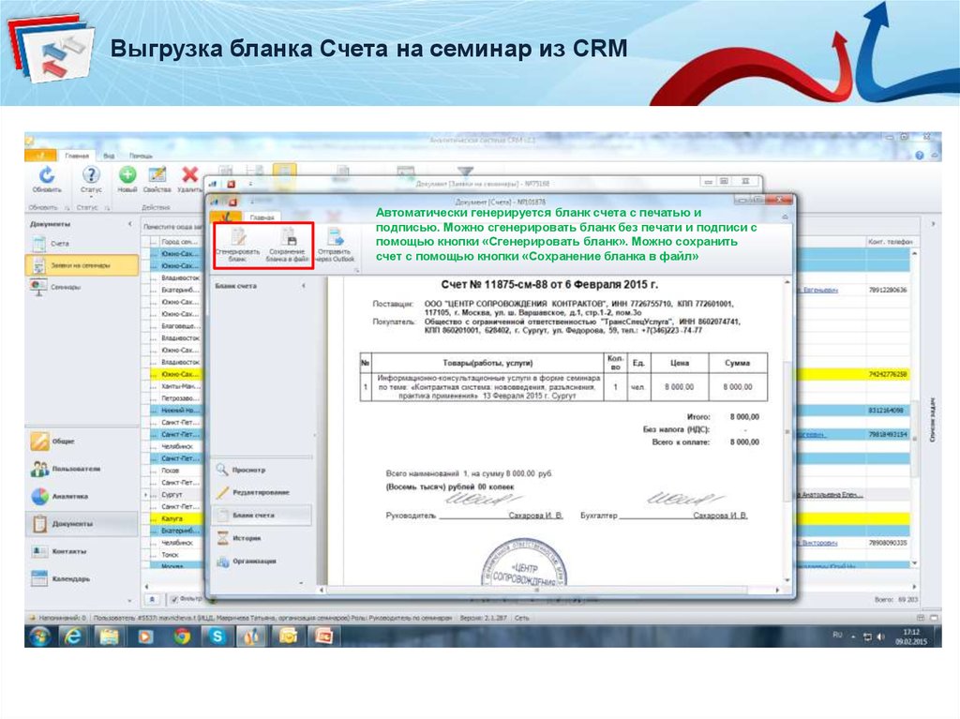Open the Просмотр view section

pos(248,469)
